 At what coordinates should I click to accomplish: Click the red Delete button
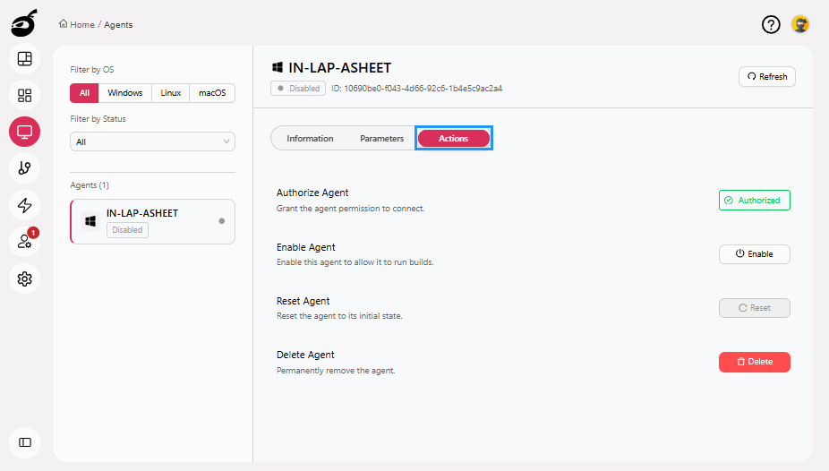[x=755, y=362]
